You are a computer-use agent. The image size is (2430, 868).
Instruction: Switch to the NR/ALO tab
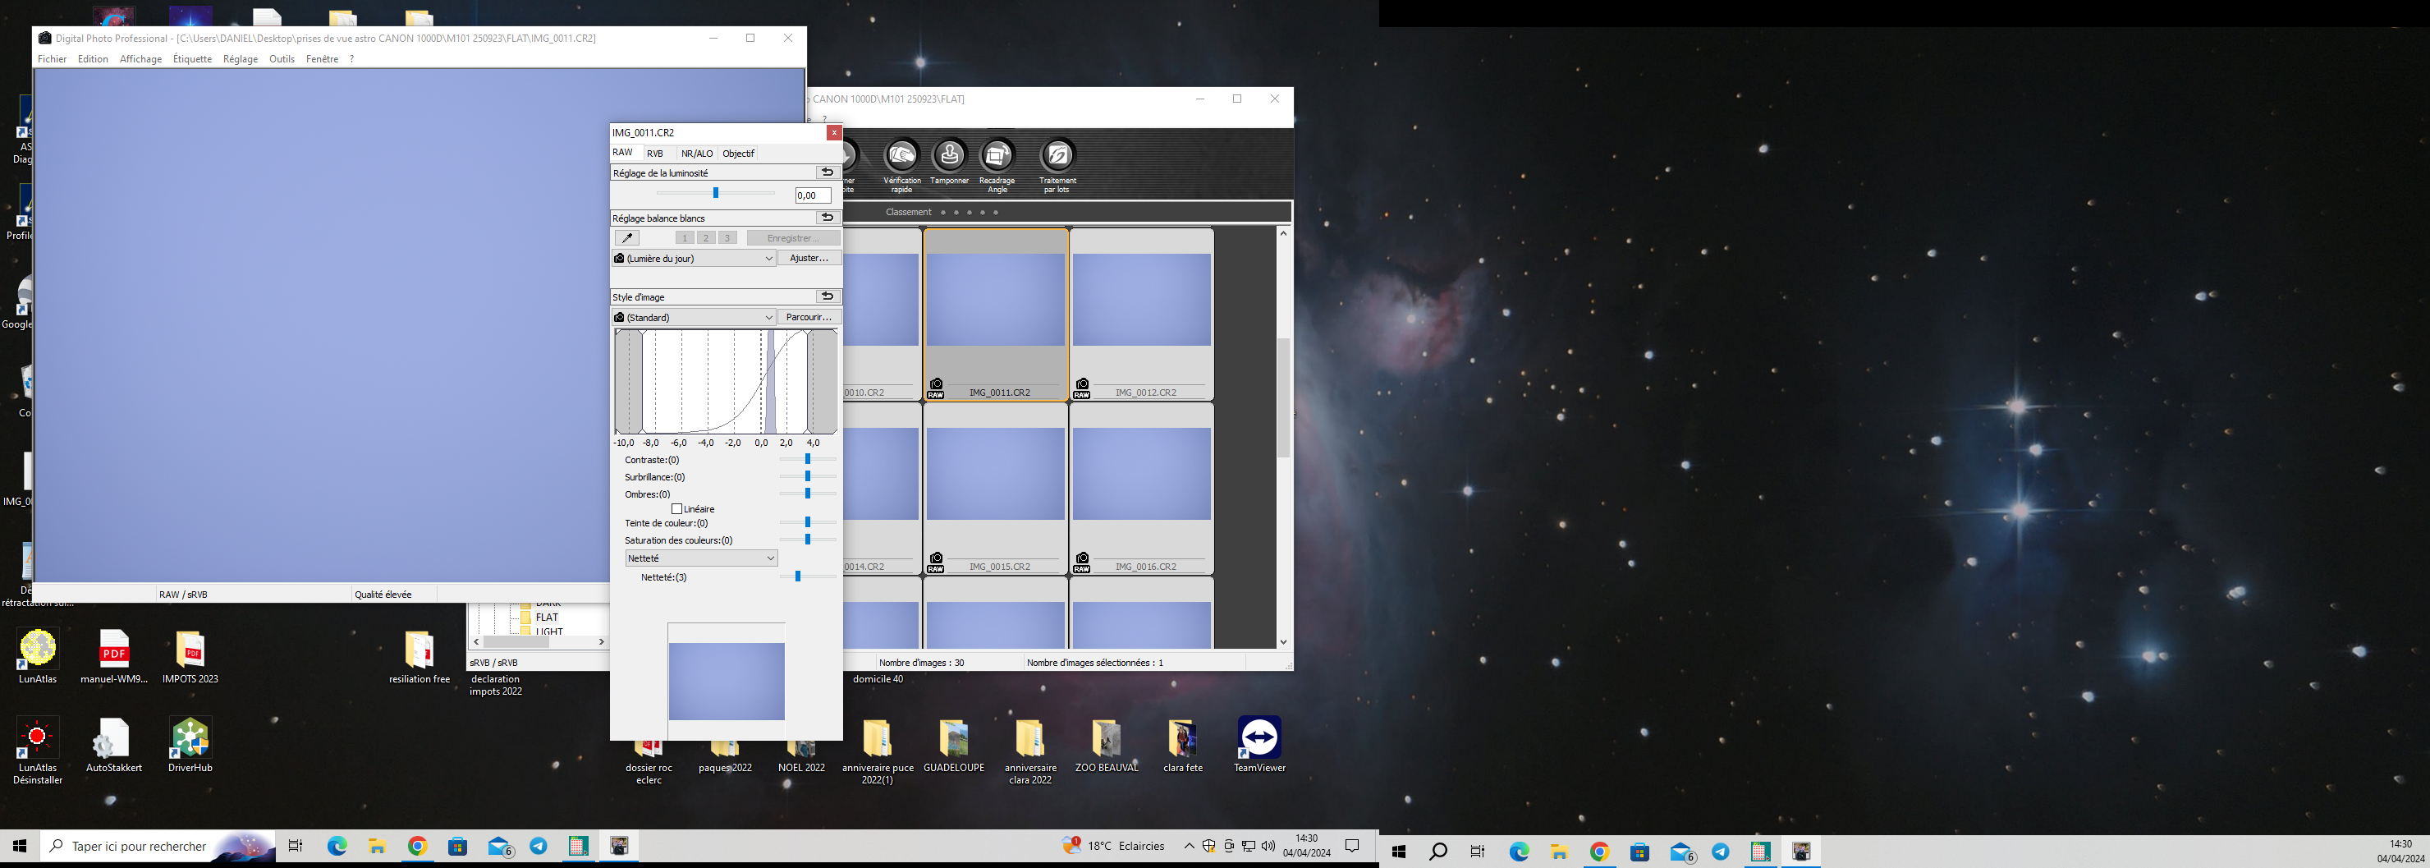[x=697, y=153]
